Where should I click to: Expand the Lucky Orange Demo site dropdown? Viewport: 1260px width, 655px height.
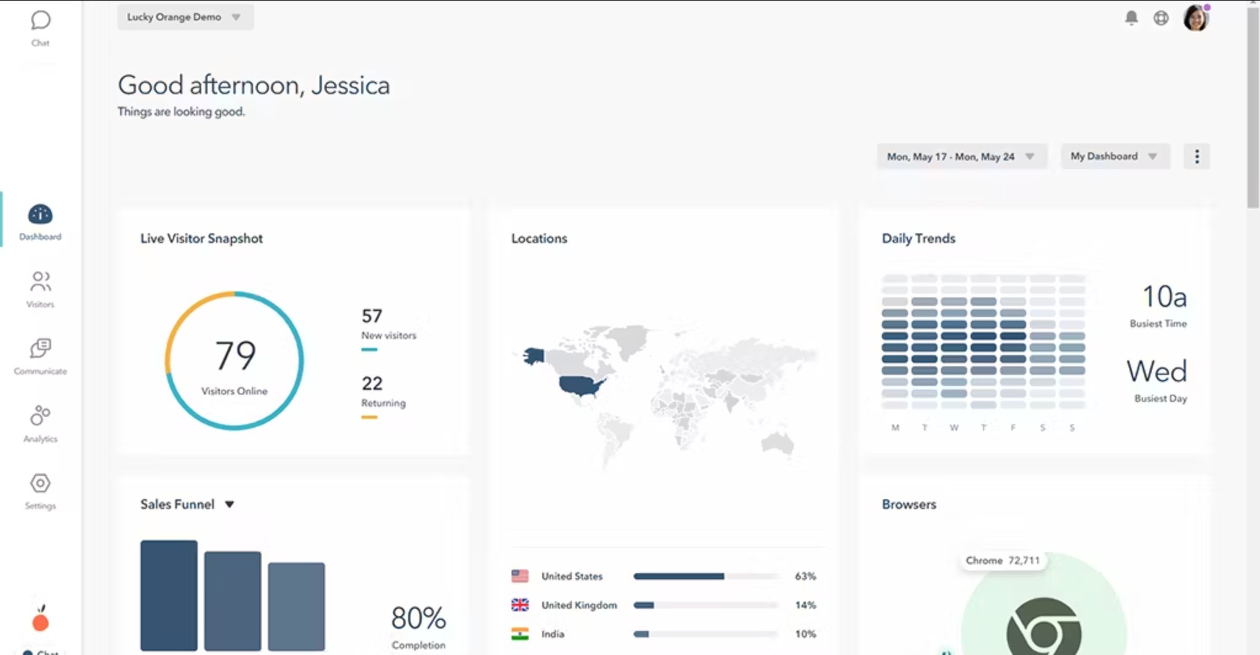185,17
